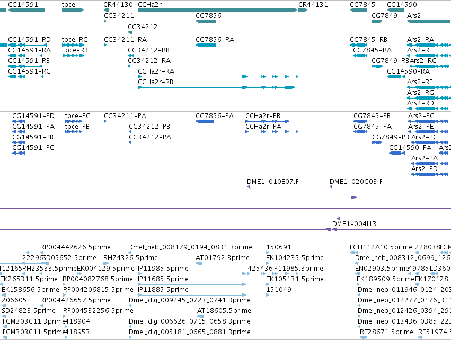
Task: Click cDNA label IP11985.3prime
Action: click(298, 269)
